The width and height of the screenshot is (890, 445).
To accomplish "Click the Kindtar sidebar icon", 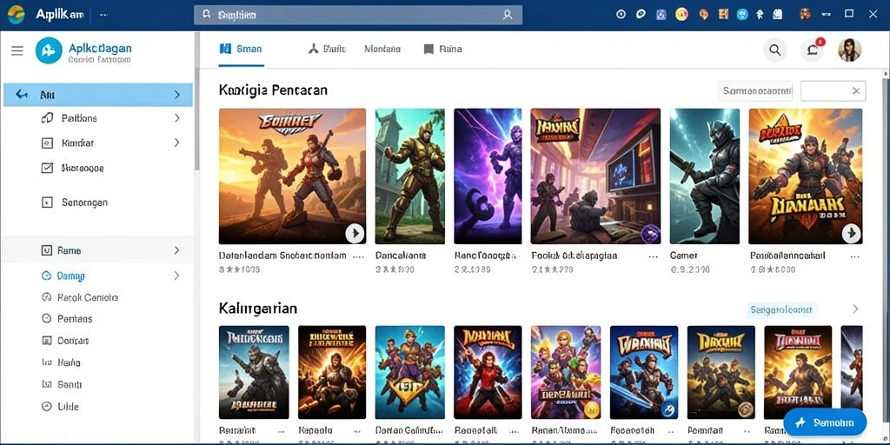I will [48, 143].
